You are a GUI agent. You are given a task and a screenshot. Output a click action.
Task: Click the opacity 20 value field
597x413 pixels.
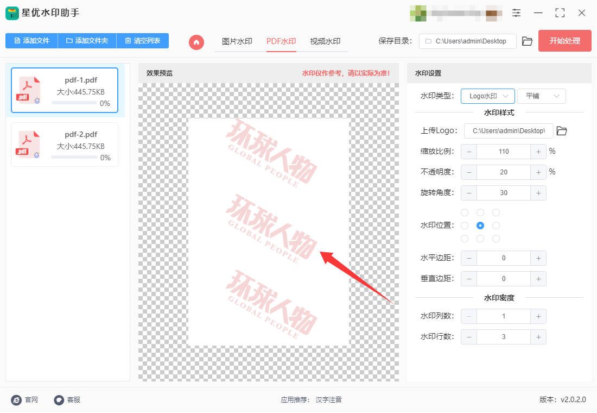click(504, 172)
